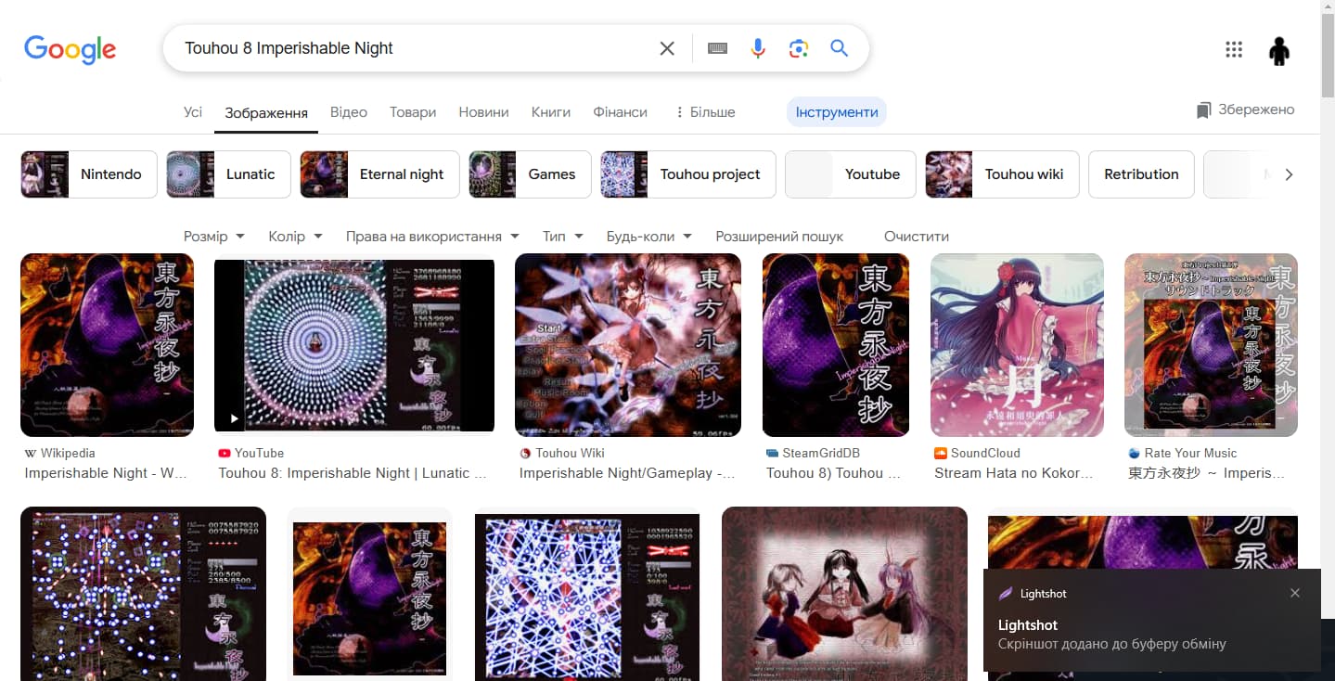Clear the search box with the X icon
The width and height of the screenshot is (1335, 681).
click(x=667, y=48)
